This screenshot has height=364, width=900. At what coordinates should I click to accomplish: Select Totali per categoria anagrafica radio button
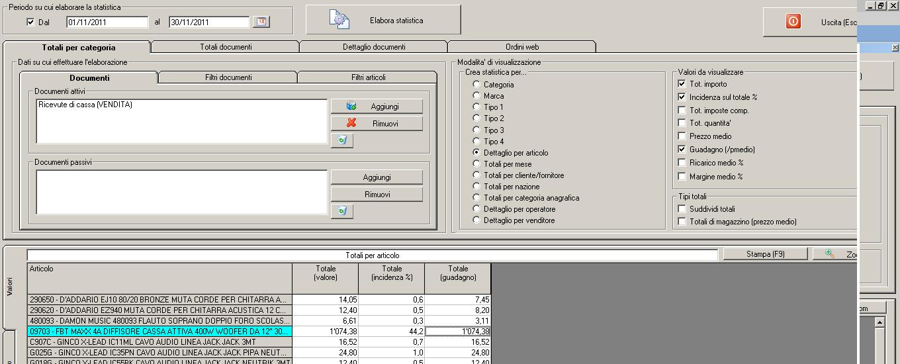pos(476,198)
